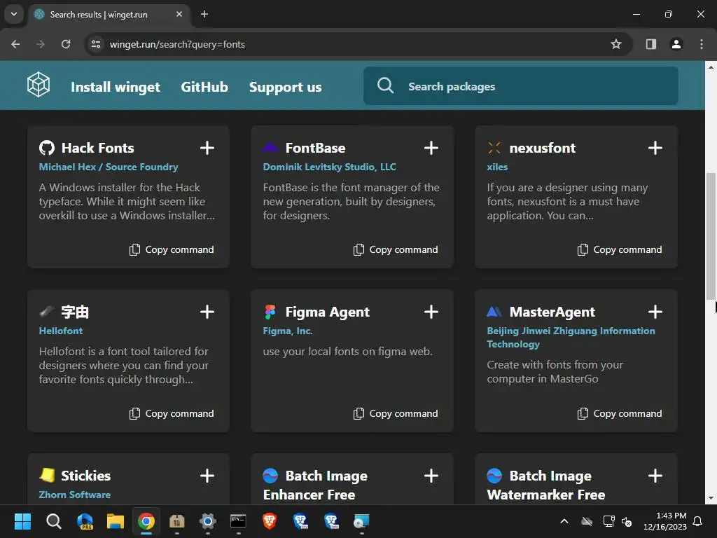717x538 pixels.
Task: Copy command for Figma Agent
Action: [396, 413]
